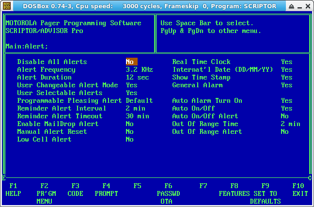The image size is (314, 207).
Task: Select the Low Cell Alert label
Action: 44,139
